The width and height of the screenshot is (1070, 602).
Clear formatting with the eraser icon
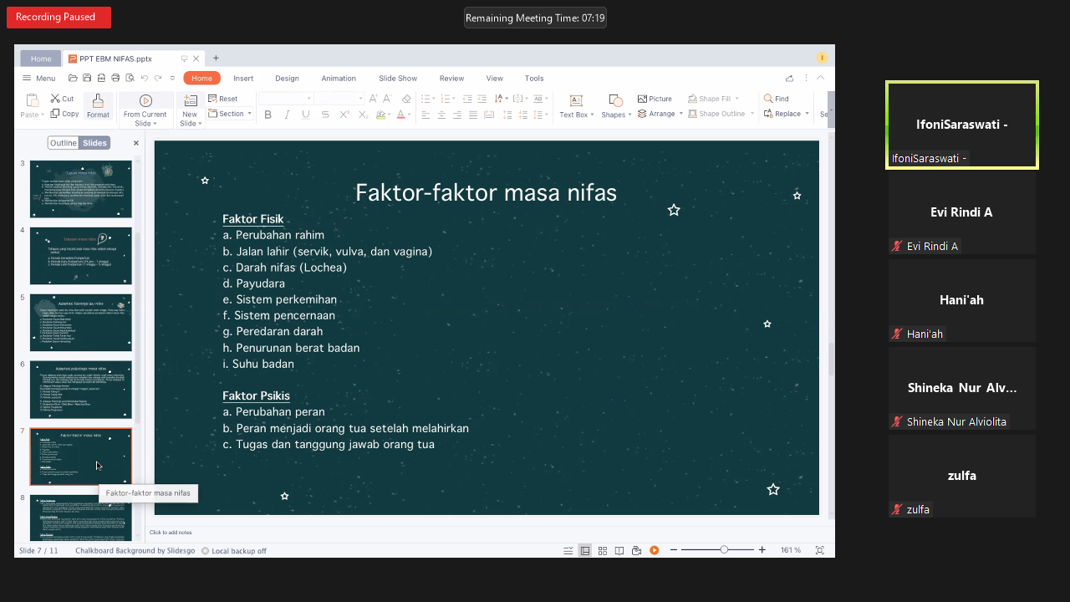click(x=406, y=99)
